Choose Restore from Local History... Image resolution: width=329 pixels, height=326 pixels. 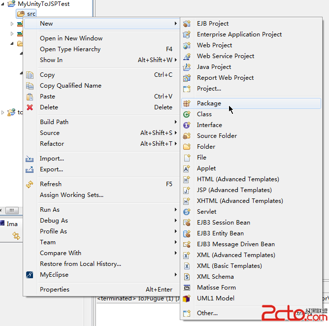102,264
